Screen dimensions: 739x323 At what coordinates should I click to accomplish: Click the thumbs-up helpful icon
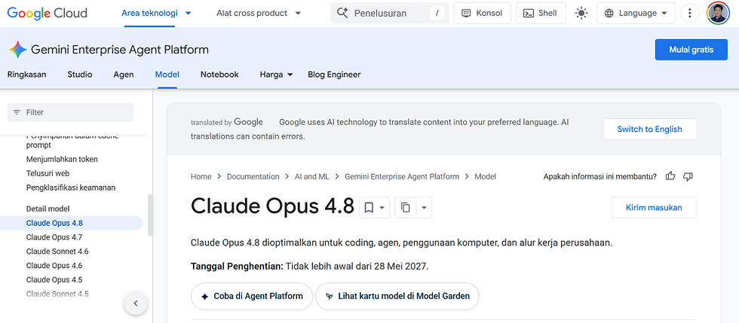click(670, 177)
